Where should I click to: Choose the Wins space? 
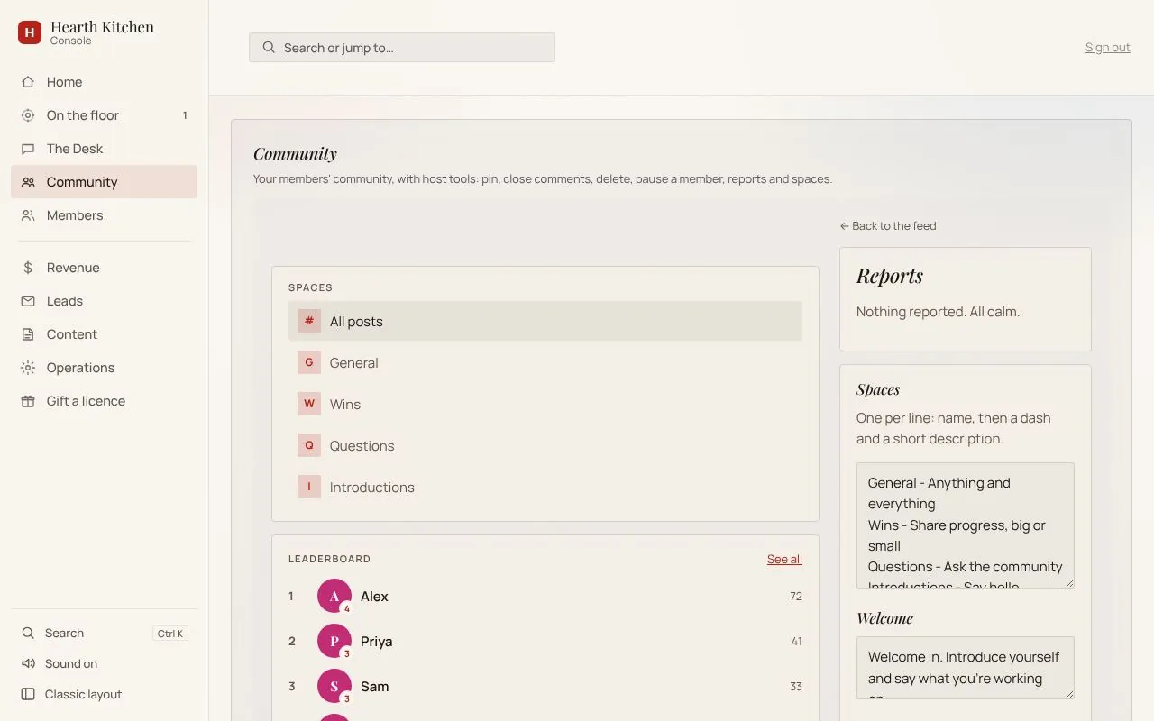pos(545,404)
